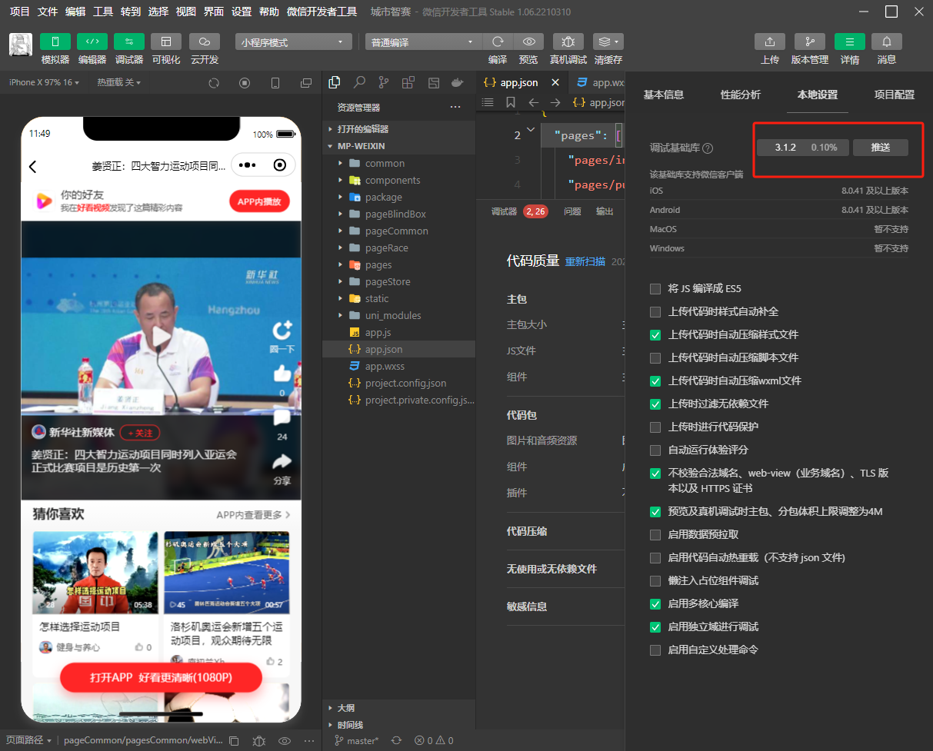
Task: Enable 上传代码时样式自动补全 checkbox
Action: 655,312
